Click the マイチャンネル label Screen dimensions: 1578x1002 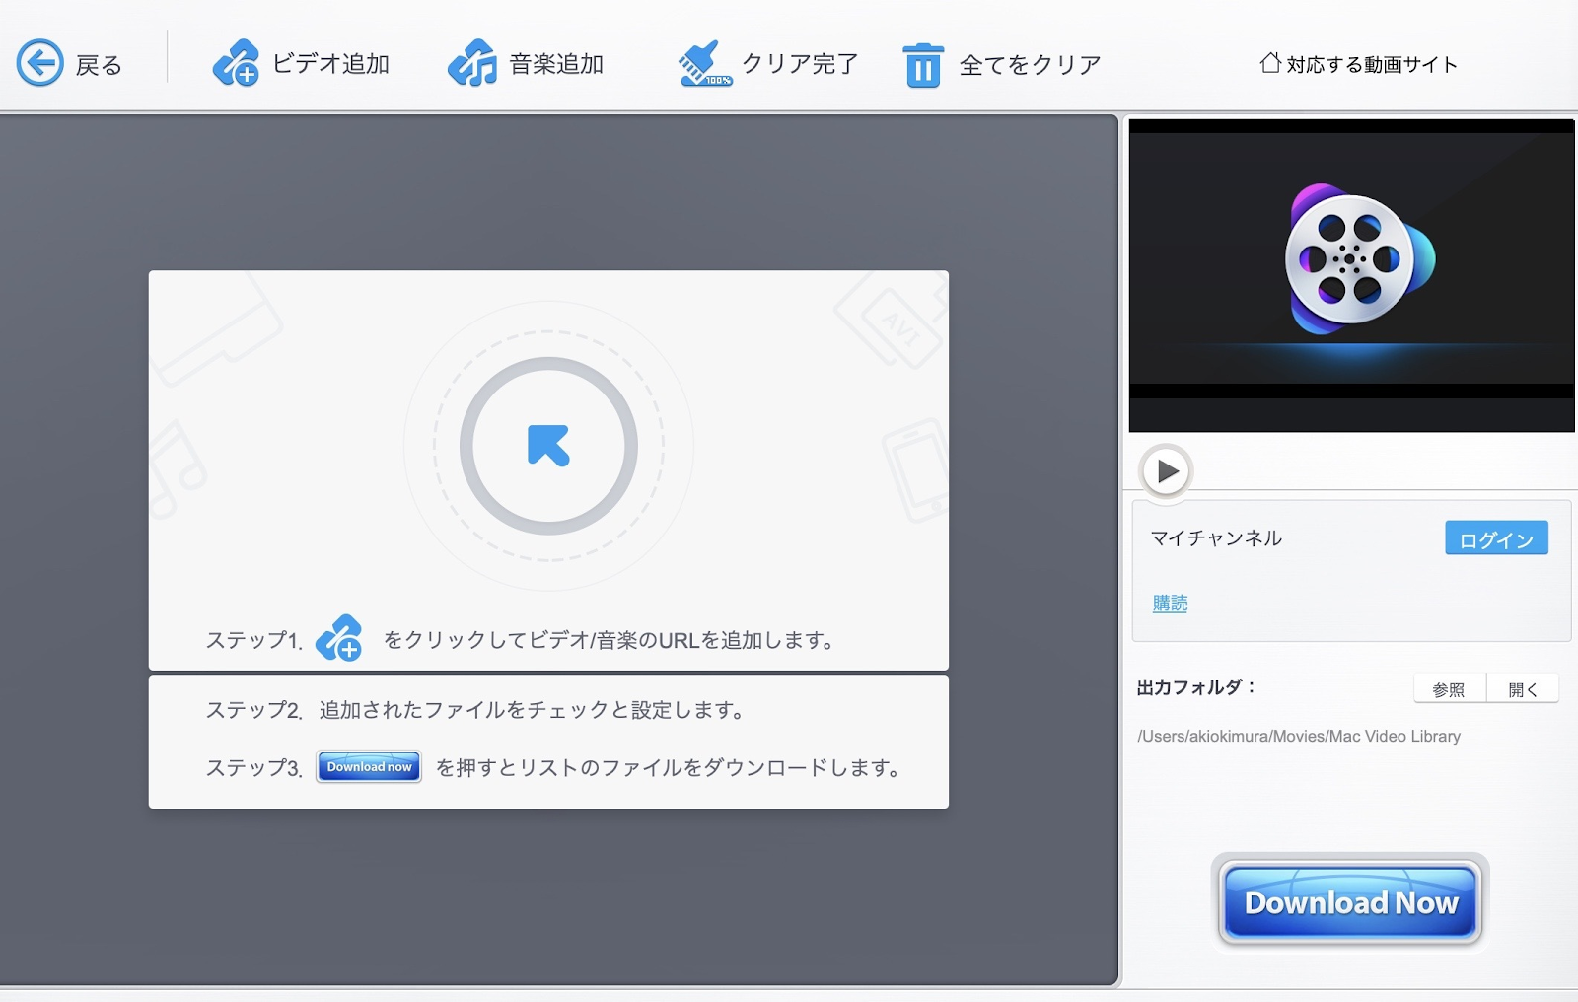point(1216,537)
